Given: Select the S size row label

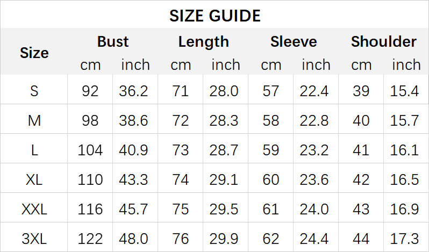Looking at the screenshot, I should point(34,91).
